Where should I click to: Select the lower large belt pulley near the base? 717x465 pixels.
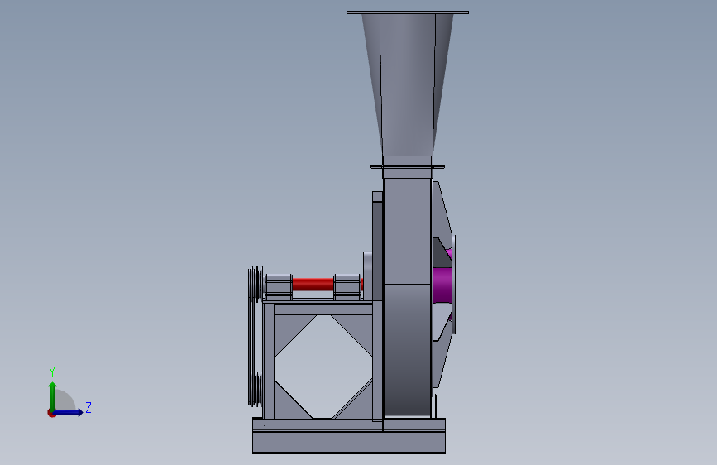256,389
